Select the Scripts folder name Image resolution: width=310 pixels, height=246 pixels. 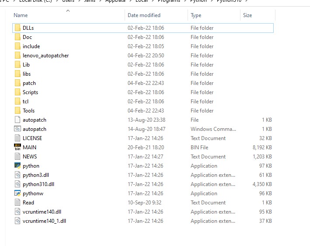[x=30, y=92]
